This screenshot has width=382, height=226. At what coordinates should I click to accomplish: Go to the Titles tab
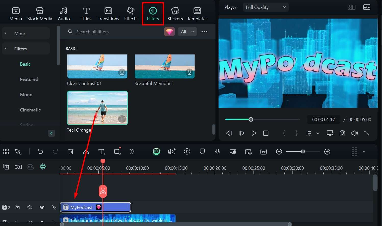(86, 14)
